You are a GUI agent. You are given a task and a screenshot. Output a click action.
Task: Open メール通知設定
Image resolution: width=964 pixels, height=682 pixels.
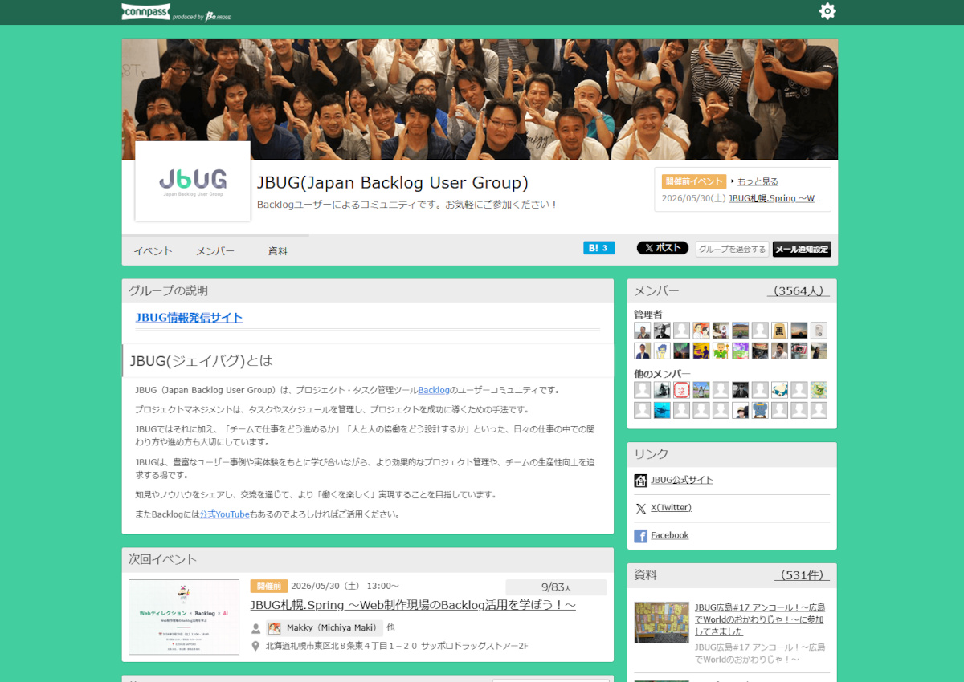click(x=802, y=249)
